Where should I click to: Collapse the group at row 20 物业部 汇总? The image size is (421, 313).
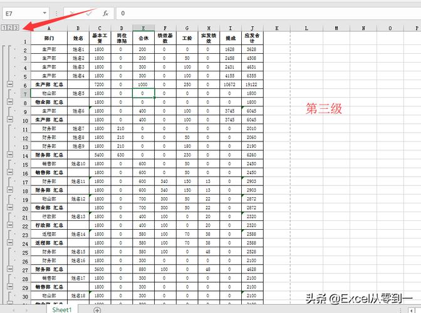(x=10, y=207)
